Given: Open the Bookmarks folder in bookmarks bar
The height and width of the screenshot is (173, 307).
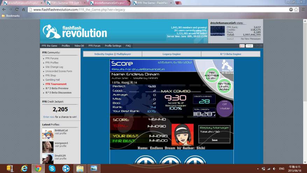Looking at the screenshot, I should click(x=11, y=16).
